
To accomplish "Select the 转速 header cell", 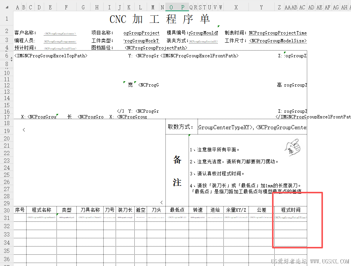I will click(197, 210).
